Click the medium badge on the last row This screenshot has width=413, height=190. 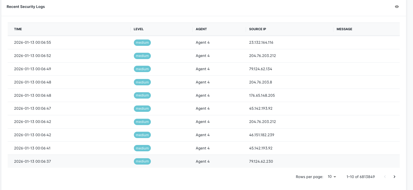[142, 161]
